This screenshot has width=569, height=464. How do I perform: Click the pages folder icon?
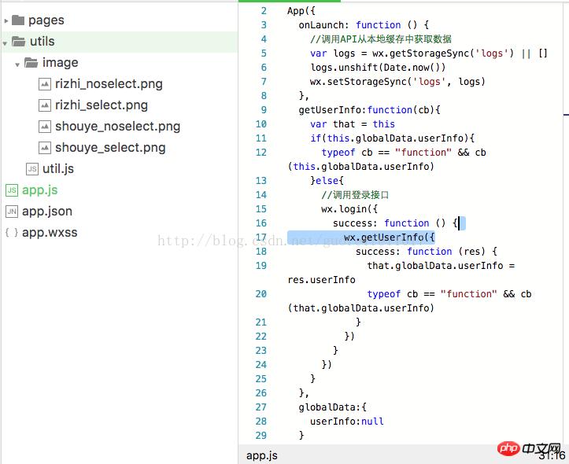(17, 20)
